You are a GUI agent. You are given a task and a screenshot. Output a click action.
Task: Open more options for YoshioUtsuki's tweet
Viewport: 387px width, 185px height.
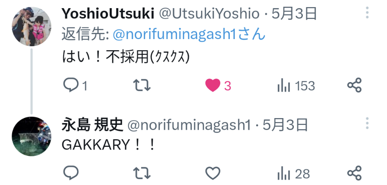click(367, 13)
